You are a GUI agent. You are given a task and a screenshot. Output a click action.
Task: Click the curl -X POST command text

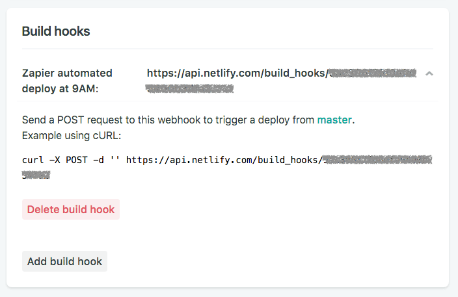227,167
